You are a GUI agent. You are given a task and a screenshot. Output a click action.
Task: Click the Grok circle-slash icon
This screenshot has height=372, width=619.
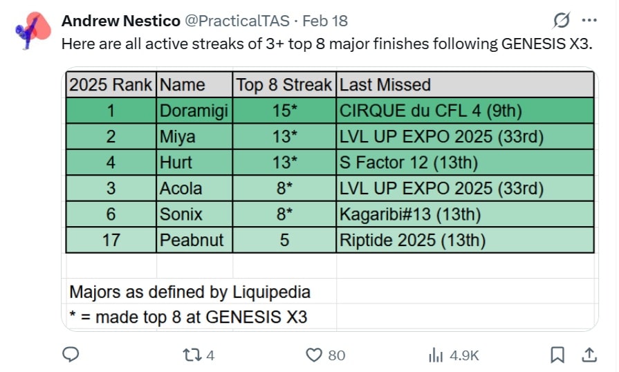(x=562, y=20)
